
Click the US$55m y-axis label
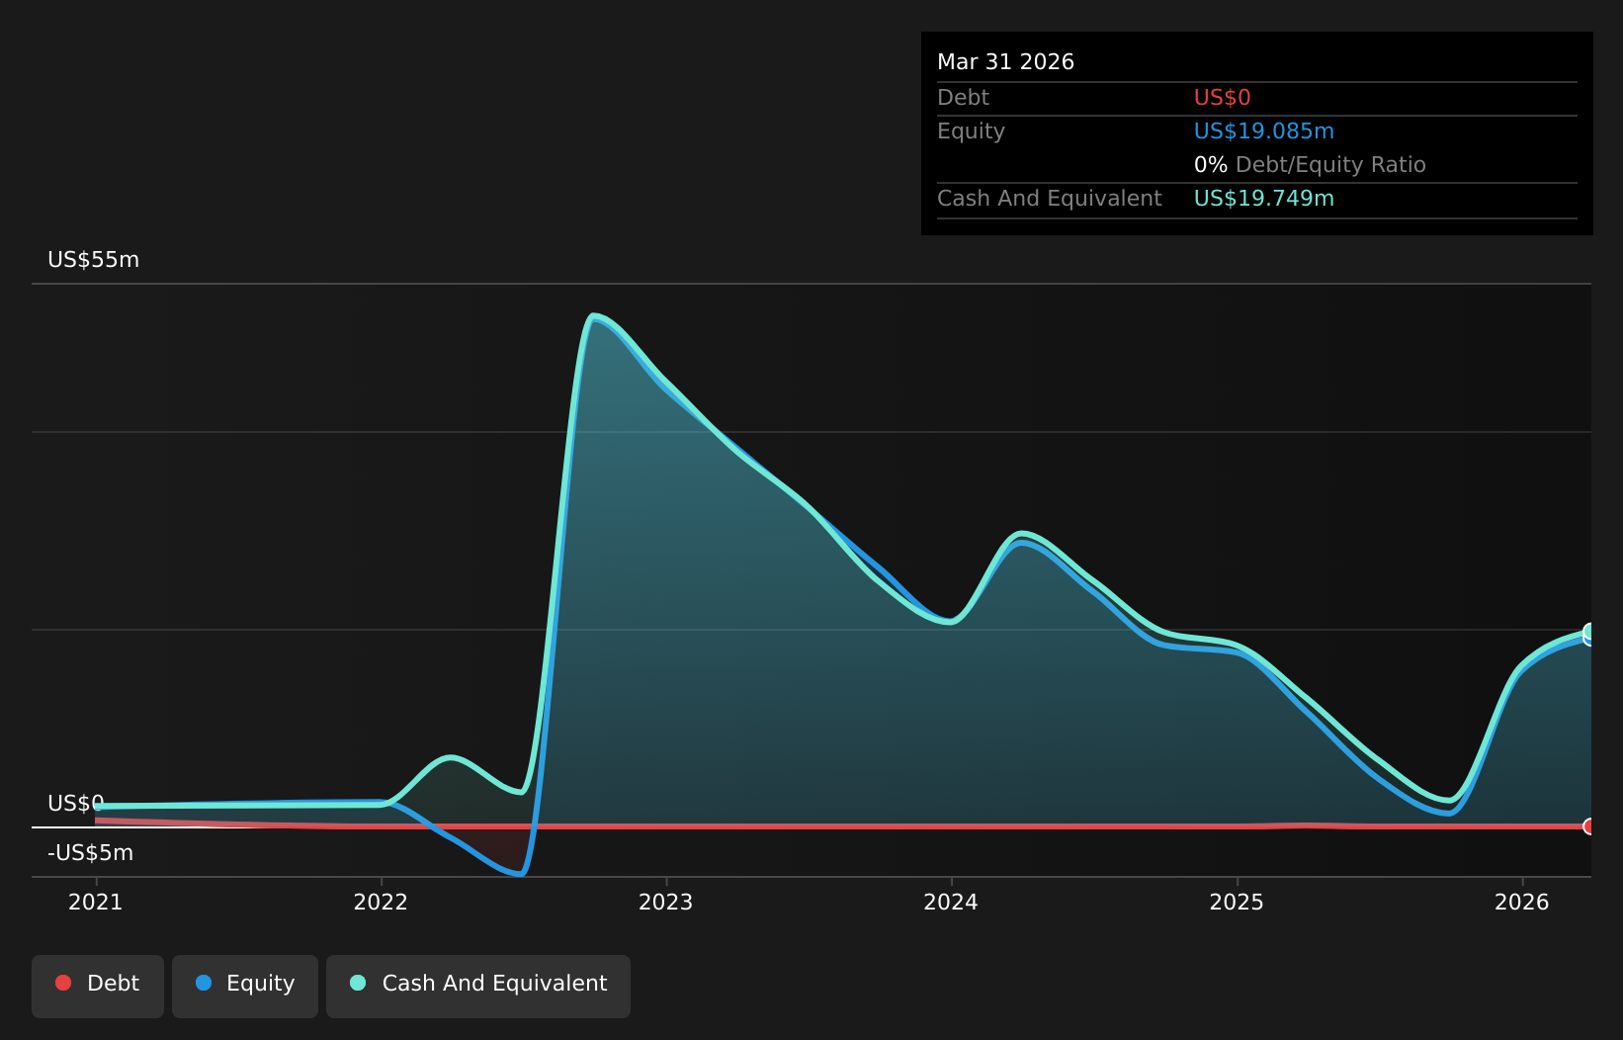pyautogui.click(x=94, y=260)
